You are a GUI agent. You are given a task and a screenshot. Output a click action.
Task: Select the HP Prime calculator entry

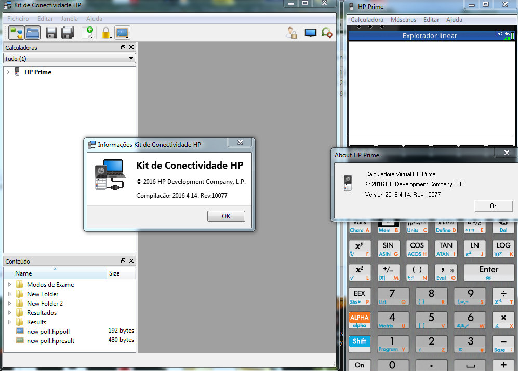tap(37, 72)
